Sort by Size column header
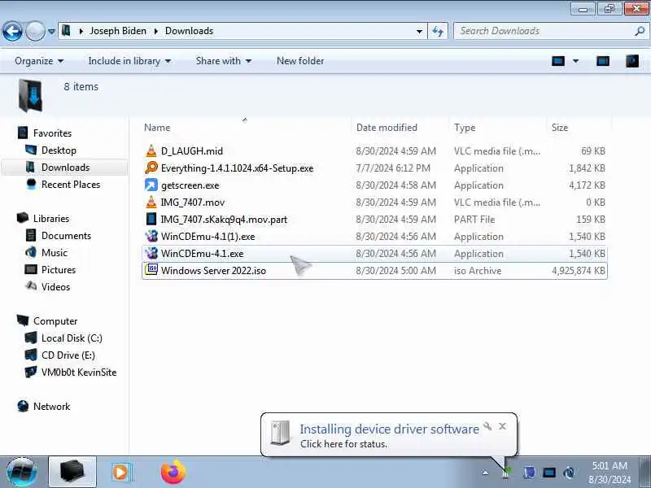The image size is (651, 488). [x=560, y=128]
